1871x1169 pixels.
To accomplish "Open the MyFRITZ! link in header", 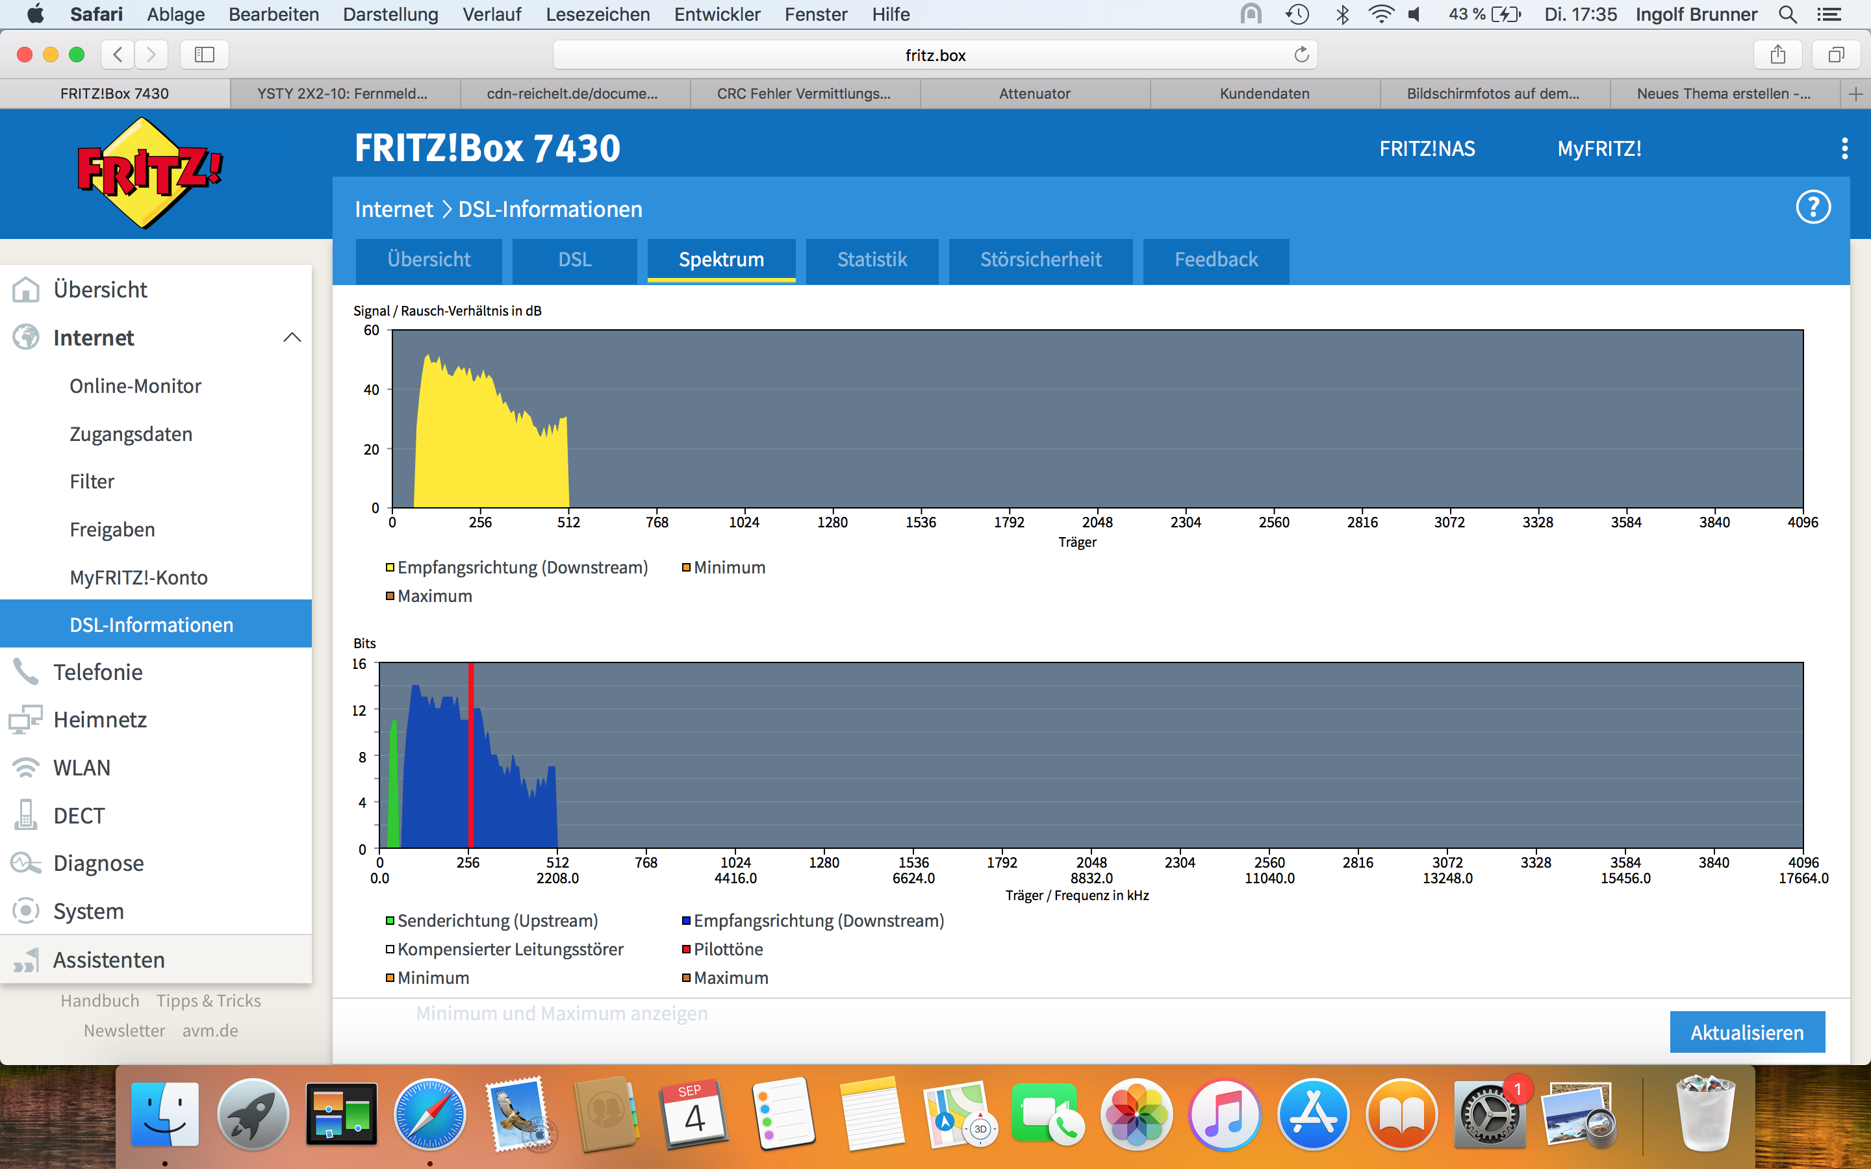I will coord(1599,149).
